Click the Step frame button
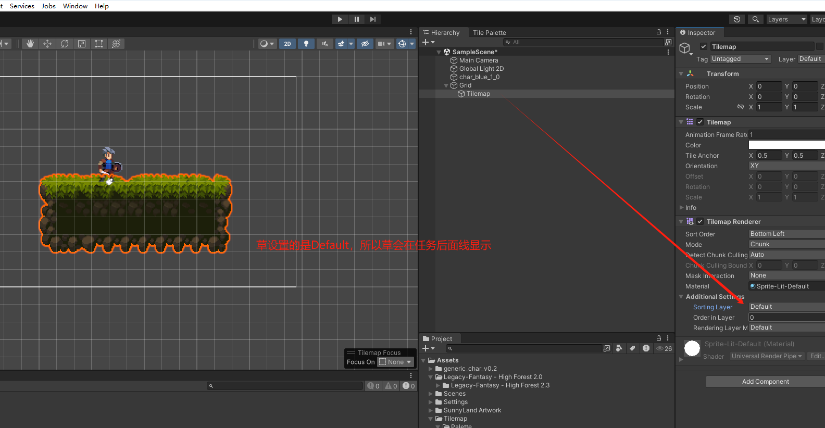This screenshot has height=428, width=825. pos(373,19)
